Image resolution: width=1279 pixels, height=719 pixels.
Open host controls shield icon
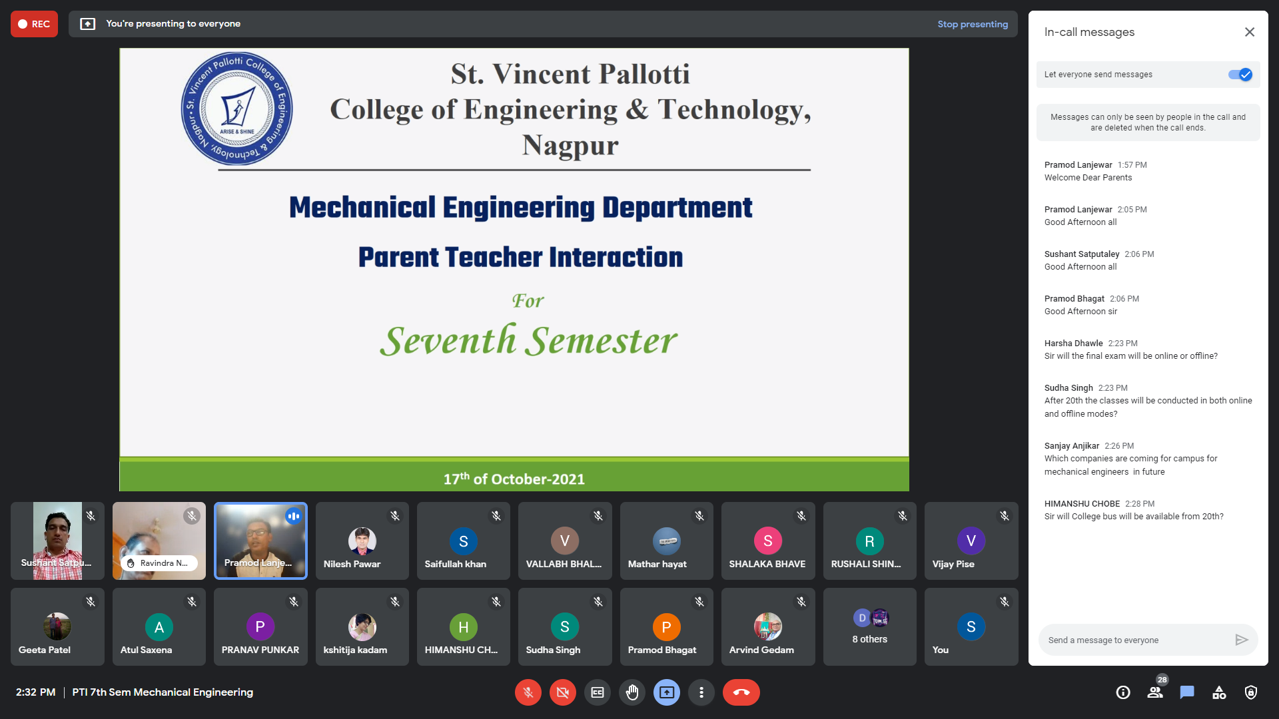click(x=1251, y=692)
